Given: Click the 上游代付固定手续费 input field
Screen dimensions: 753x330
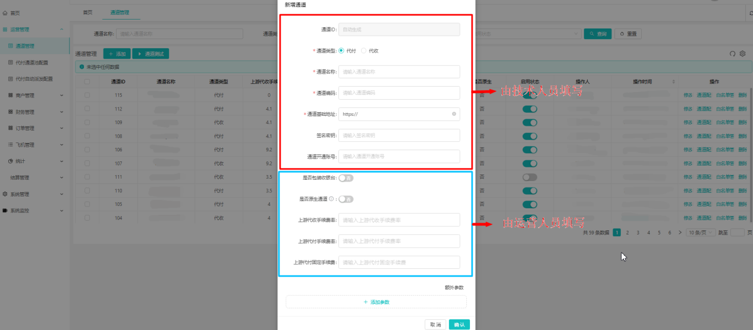Looking at the screenshot, I should click(x=399, y=262).
